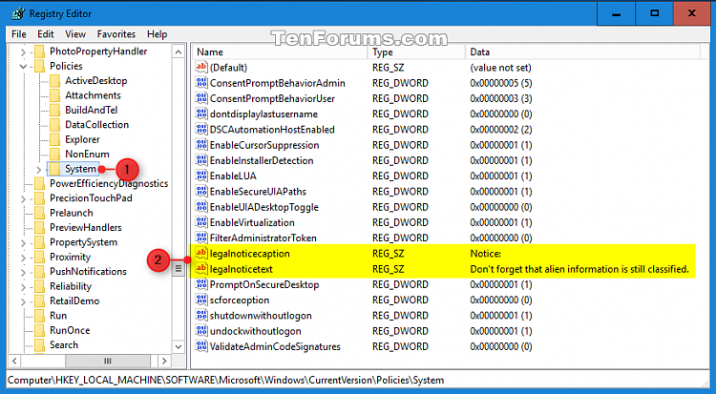The height and width of the screenshot is (394, 716).
Task: Click the tree vertical scrollbar thumb
Action: click(x=179, y=268)
